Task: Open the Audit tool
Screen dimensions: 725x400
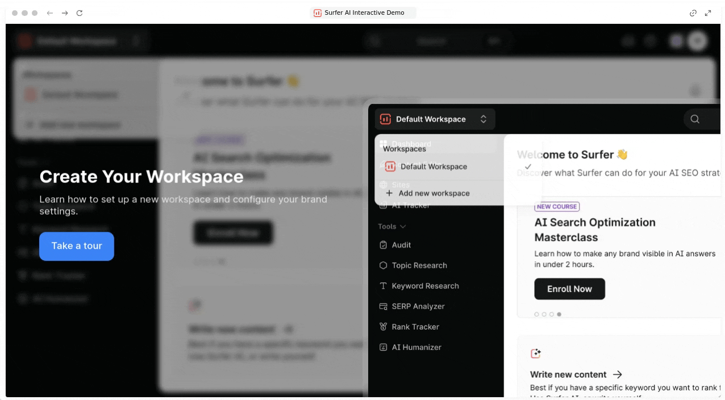Action: 401,245
